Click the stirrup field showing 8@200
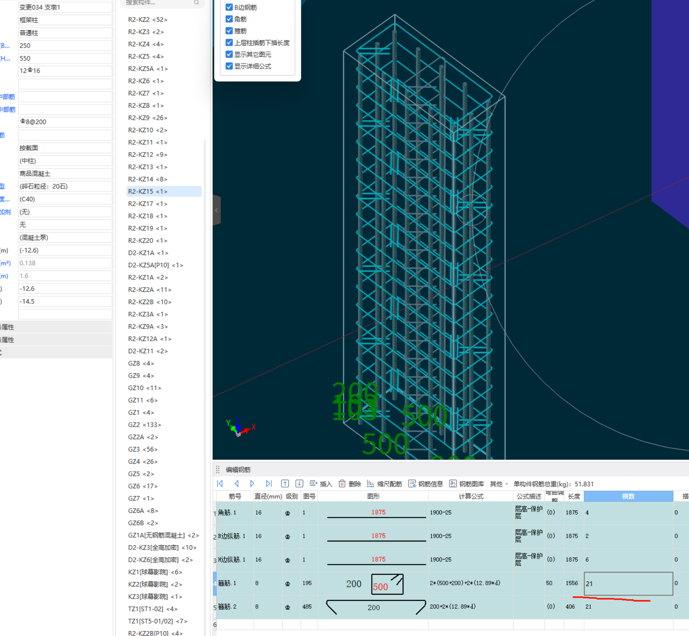The image size is (689, 636). pyautogui.click(x=65, y=122)
